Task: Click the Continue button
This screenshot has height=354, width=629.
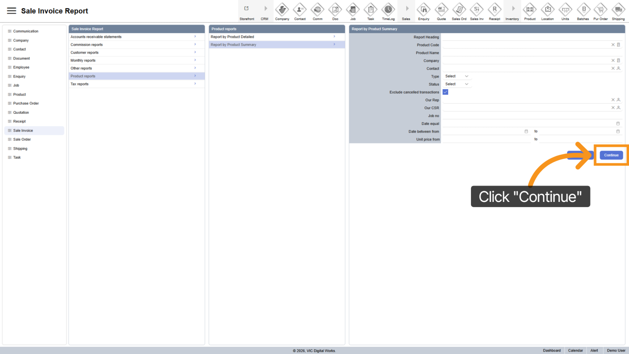Action: [x=611, y=155]
